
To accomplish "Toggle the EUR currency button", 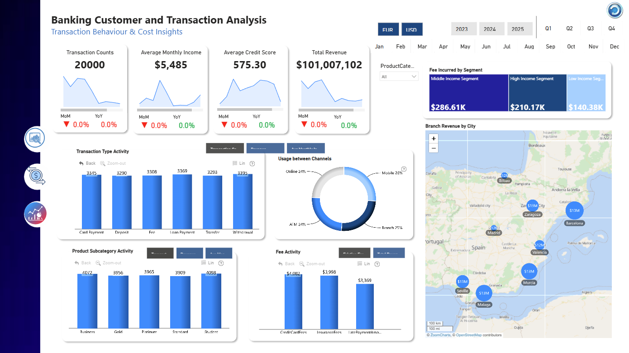I will point(388,29).
